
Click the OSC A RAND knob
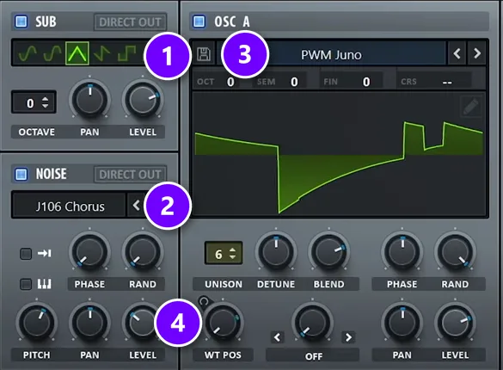[455, 252]
